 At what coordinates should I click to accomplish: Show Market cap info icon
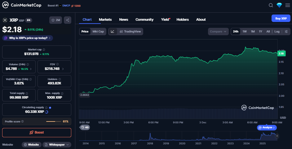tap(44, 49)
